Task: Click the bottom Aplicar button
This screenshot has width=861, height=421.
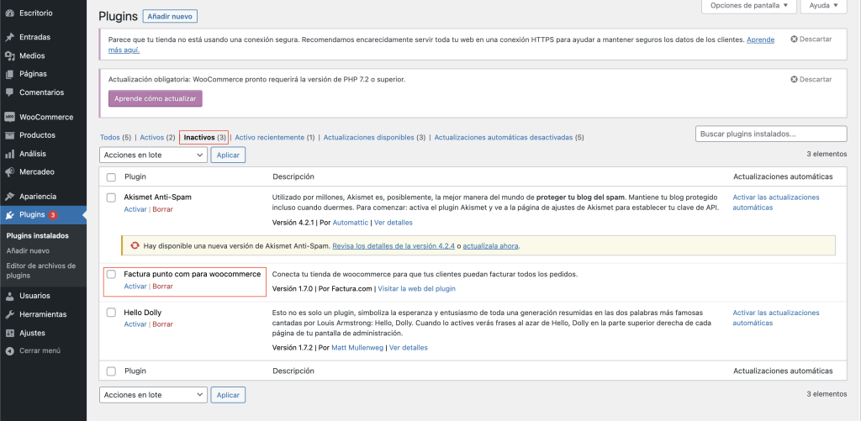Action: click(228, 395)
